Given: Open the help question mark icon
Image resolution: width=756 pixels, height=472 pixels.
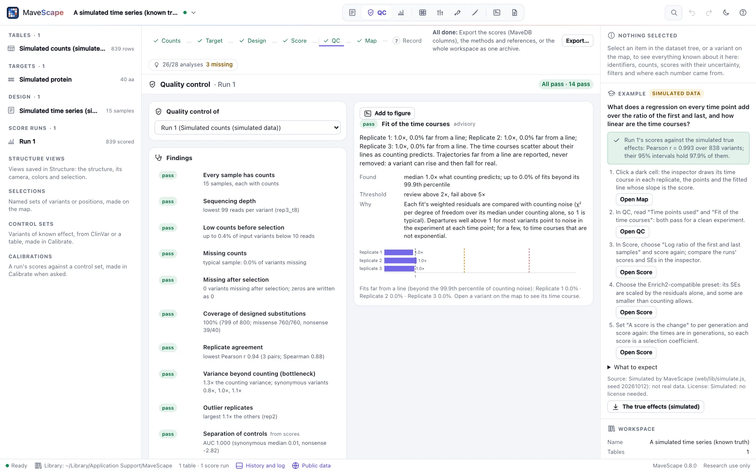Looking at the screenshot, I should click(x=743, y=12).
